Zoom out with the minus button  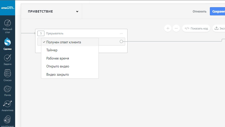coord(176,28)
